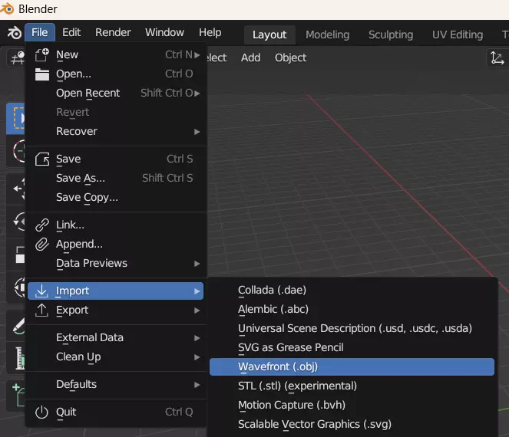The width and height of the screenshot is (509, 437).
Task: Click the Blender logo icon in menu bar
Action: [15, 33]
